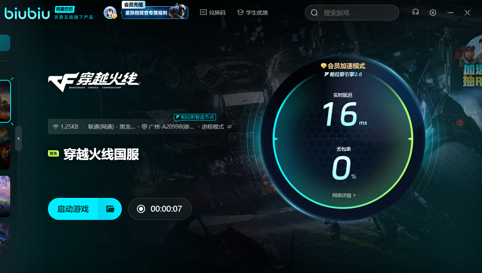Viewport: 482px width, 273px height.
Task: Click the folder icon beside 启动游戏
Action: click(x=110, y=209)
